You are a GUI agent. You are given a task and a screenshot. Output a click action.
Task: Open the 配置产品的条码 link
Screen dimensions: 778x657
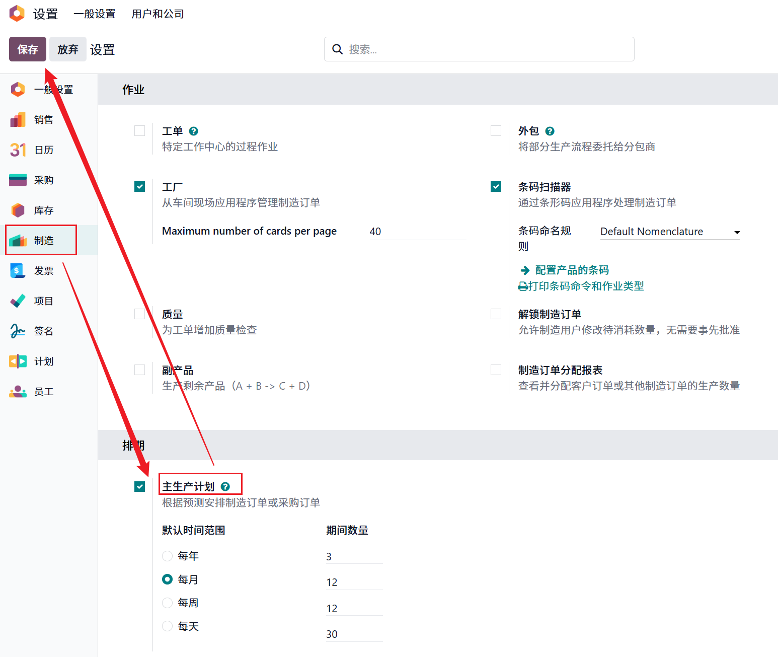click(573, 270)
